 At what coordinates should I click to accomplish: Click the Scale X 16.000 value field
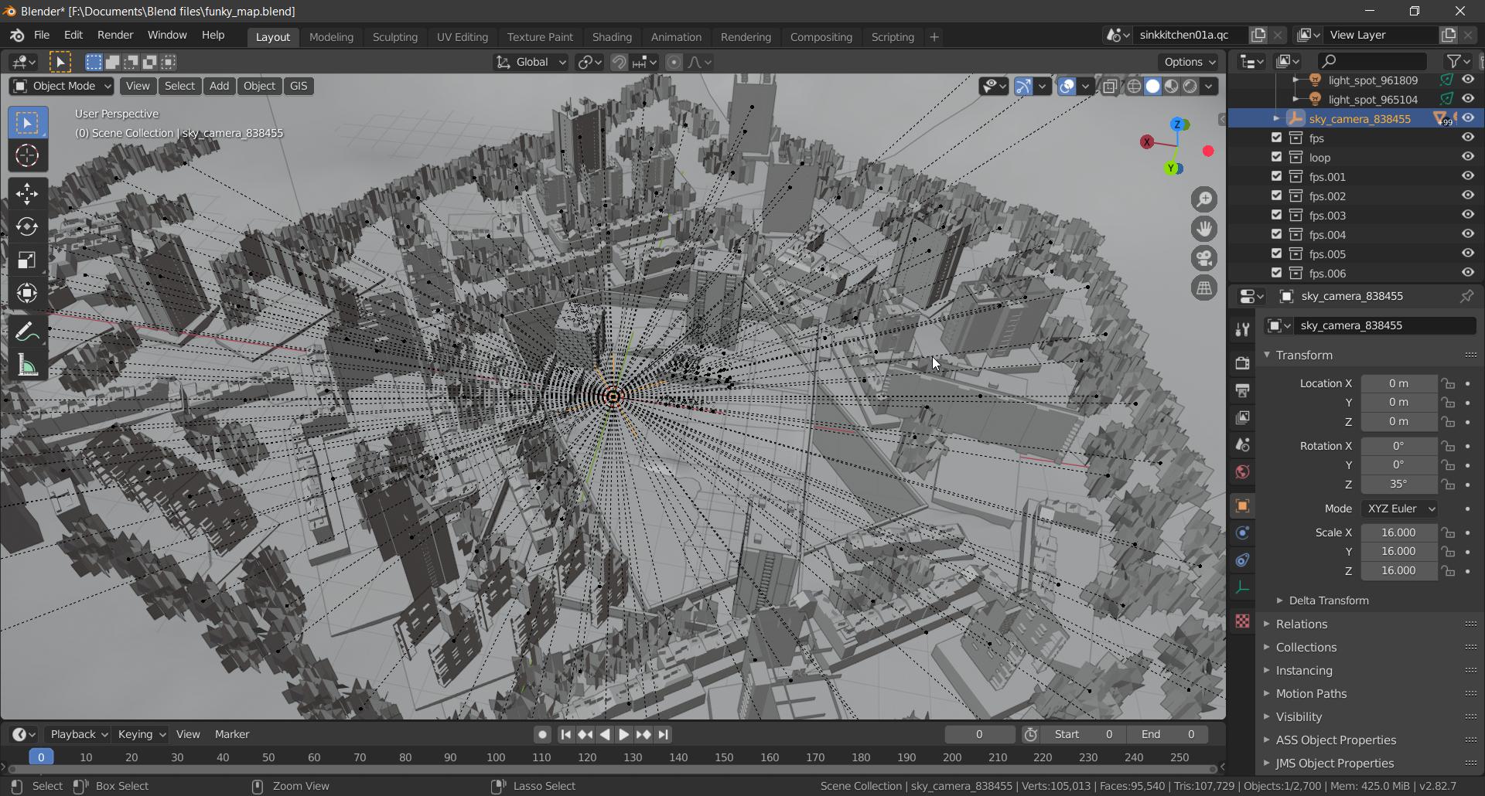pos(1398,532)
